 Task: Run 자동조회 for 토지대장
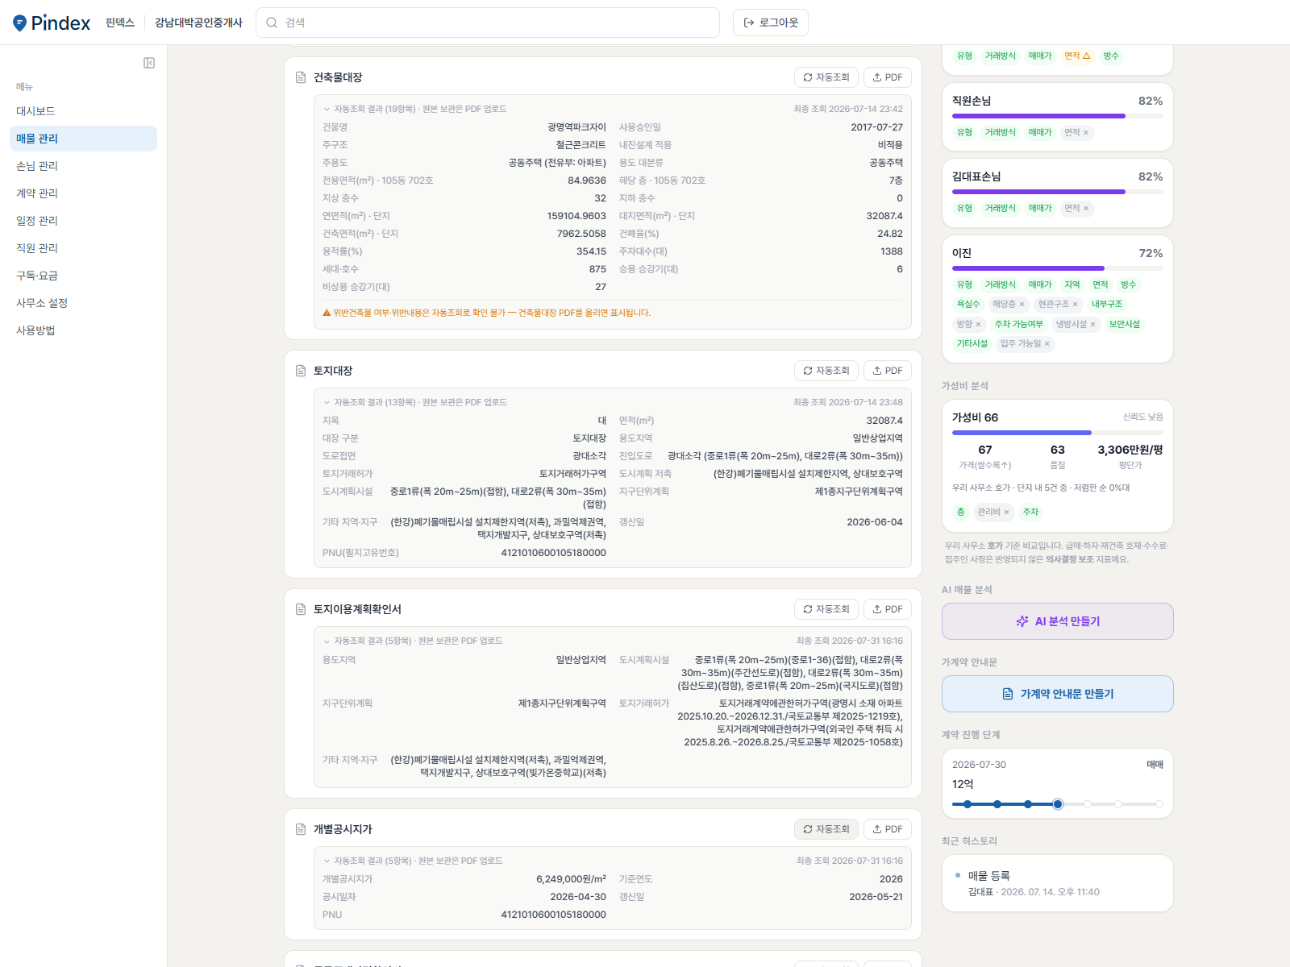click(x=826, y=371)
